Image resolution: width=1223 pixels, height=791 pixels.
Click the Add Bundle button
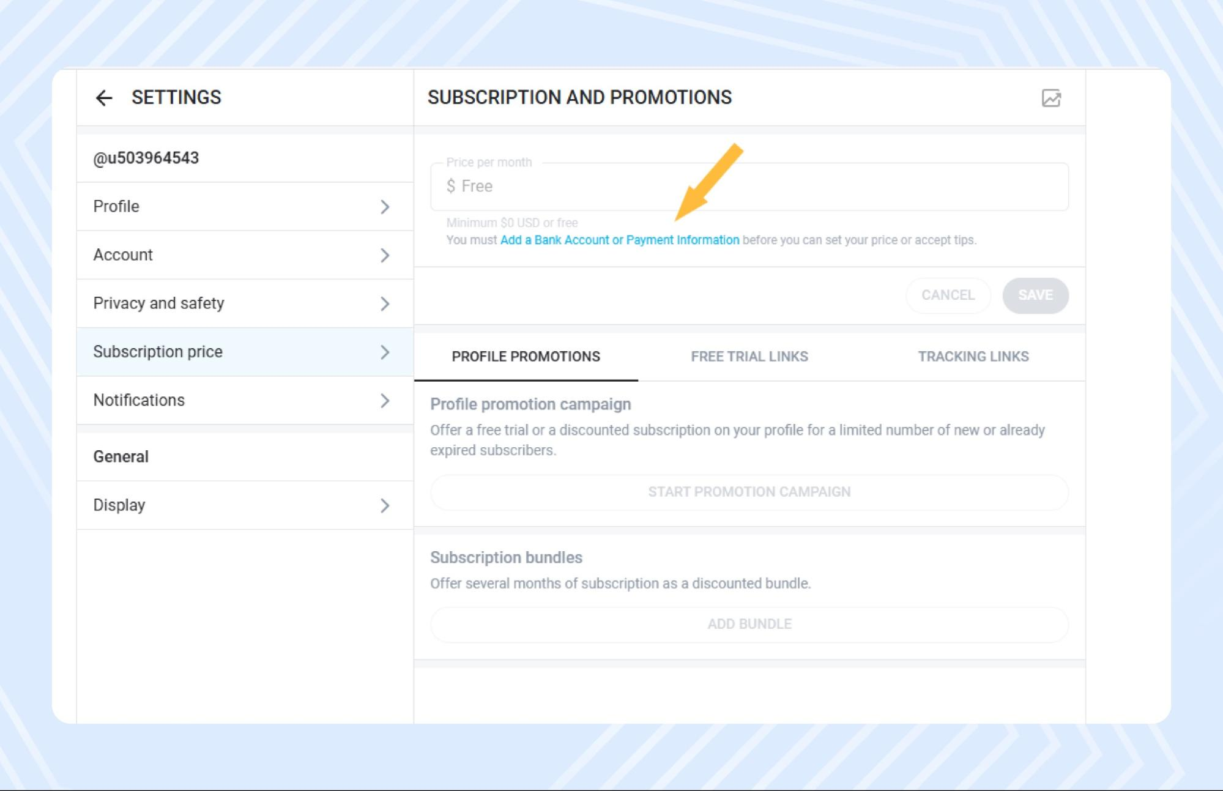pyautogui.click(x=749, y=624)
